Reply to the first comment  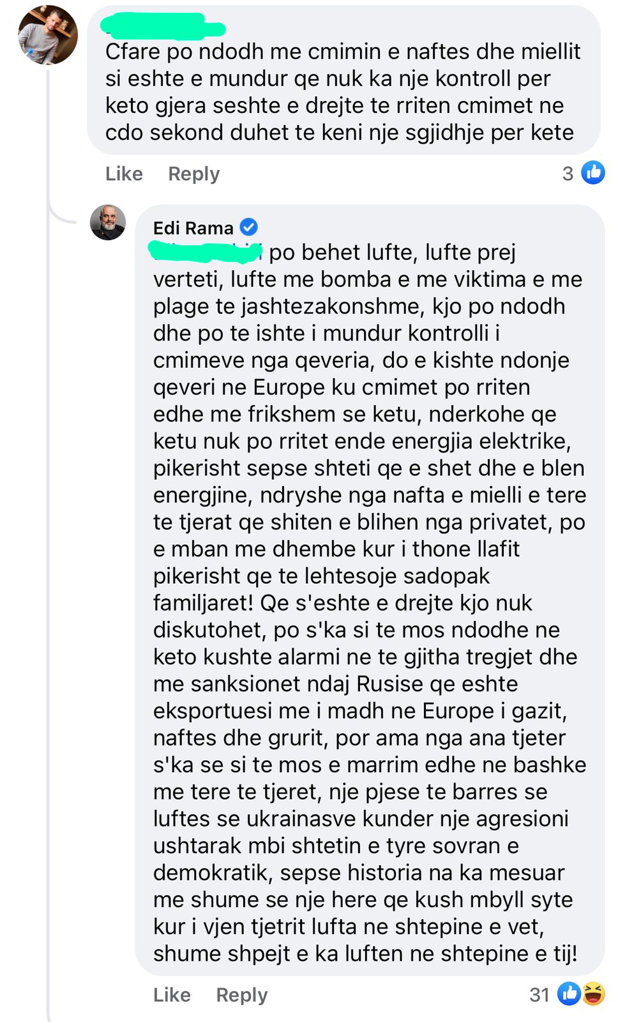click(x=193, y=174)
